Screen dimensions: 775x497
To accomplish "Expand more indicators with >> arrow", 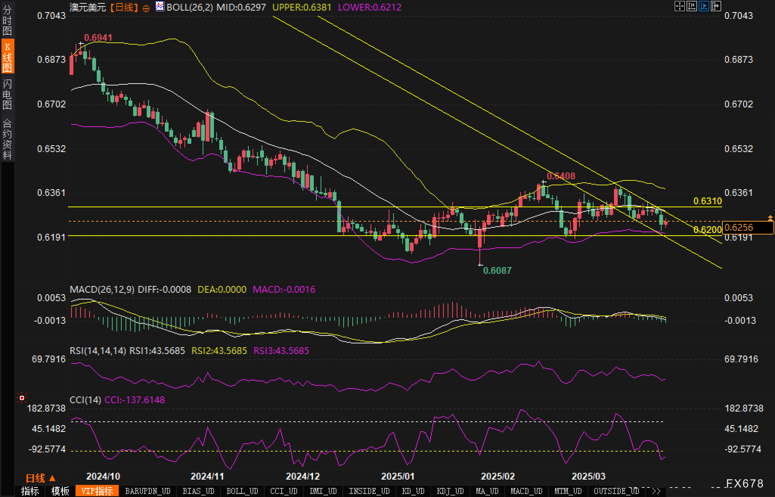I will [x=656, y=491].
